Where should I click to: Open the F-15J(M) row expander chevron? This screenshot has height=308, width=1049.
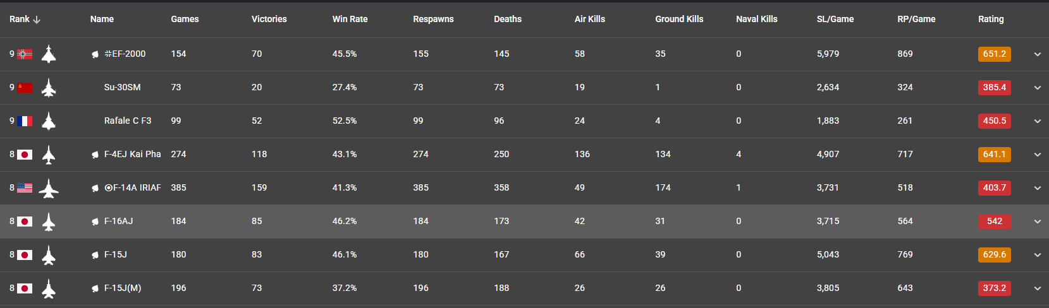coord(1038,288)
